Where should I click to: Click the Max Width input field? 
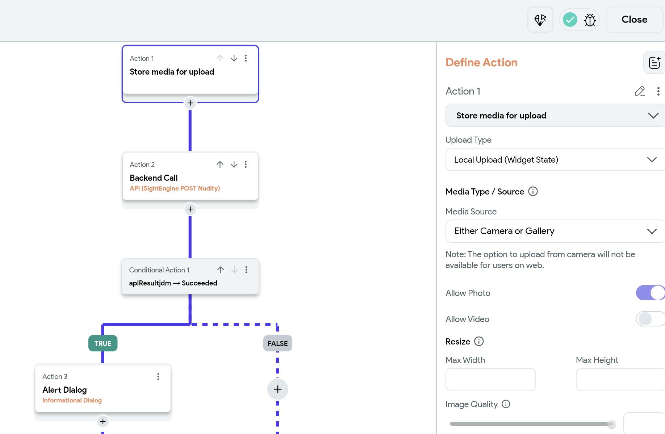click(490, 380)
